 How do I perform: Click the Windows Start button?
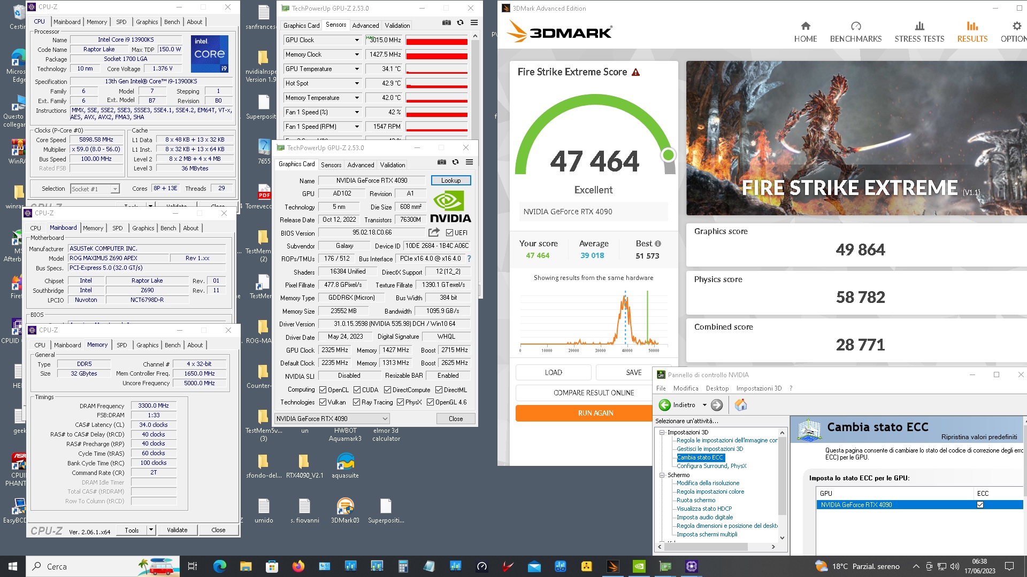pos(13,566)
